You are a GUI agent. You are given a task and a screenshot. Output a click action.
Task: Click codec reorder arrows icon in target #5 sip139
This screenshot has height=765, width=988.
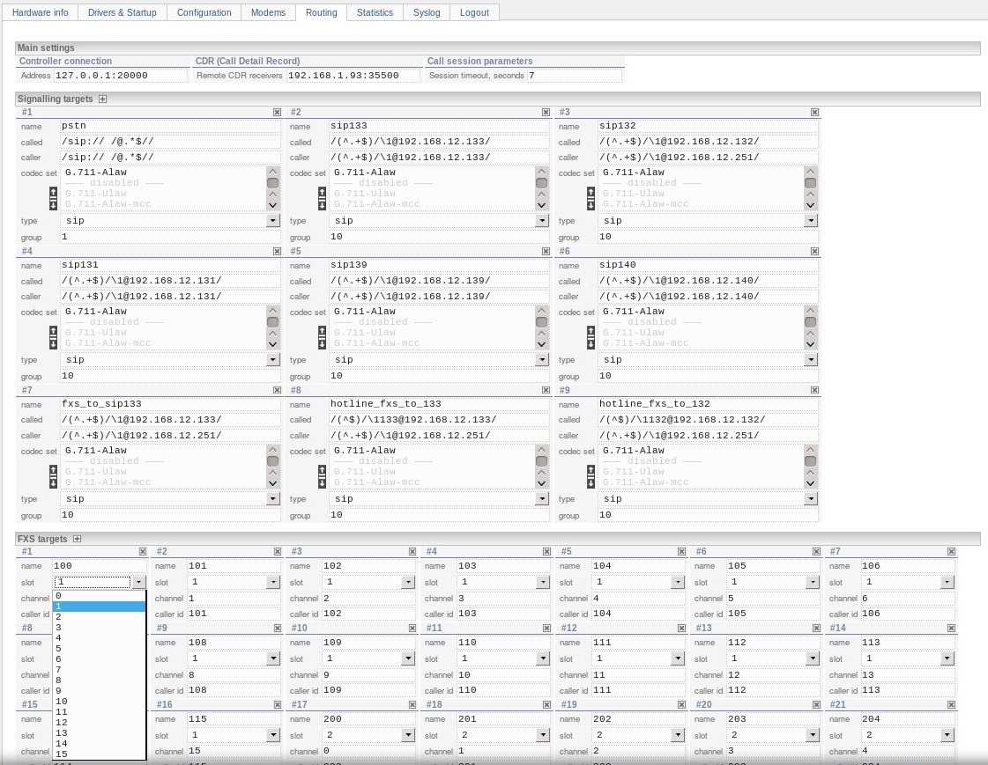[322, 337]
